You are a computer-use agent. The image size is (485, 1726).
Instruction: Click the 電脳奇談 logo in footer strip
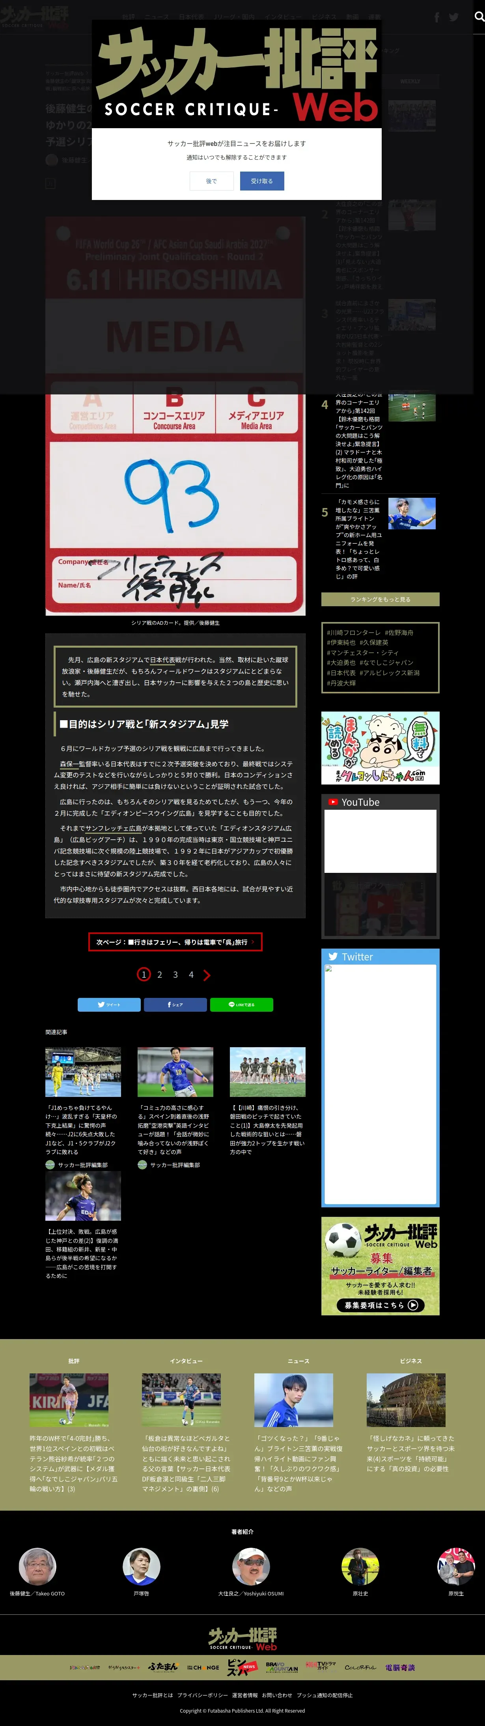(400, 1668)
